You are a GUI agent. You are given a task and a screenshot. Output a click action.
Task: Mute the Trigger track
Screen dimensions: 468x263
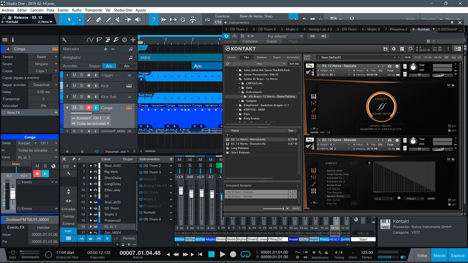click(74, 75)
